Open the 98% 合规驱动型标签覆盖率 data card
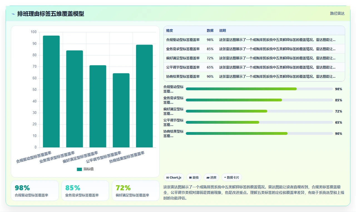 point(35,191)
